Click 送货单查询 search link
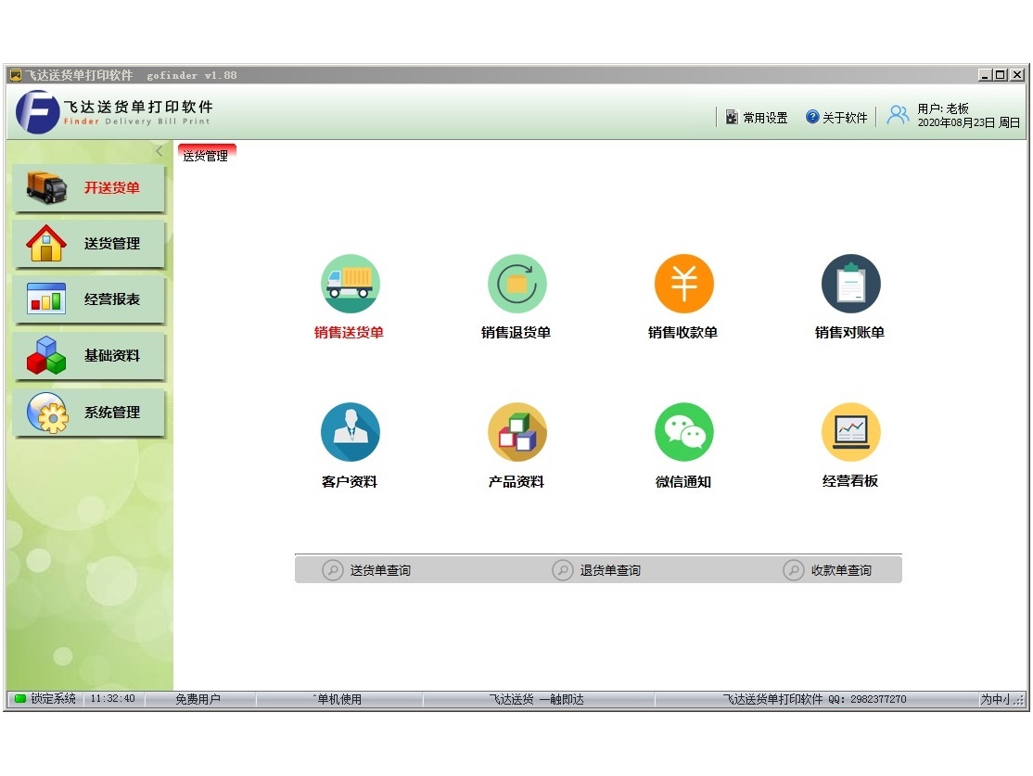The image size is (1033, 776). [368, 570]
